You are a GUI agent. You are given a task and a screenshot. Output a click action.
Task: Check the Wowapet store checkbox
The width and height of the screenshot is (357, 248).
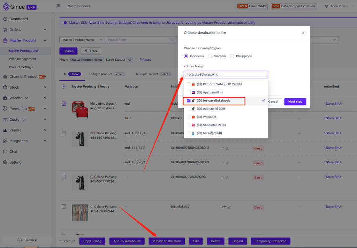click(189, 117)
